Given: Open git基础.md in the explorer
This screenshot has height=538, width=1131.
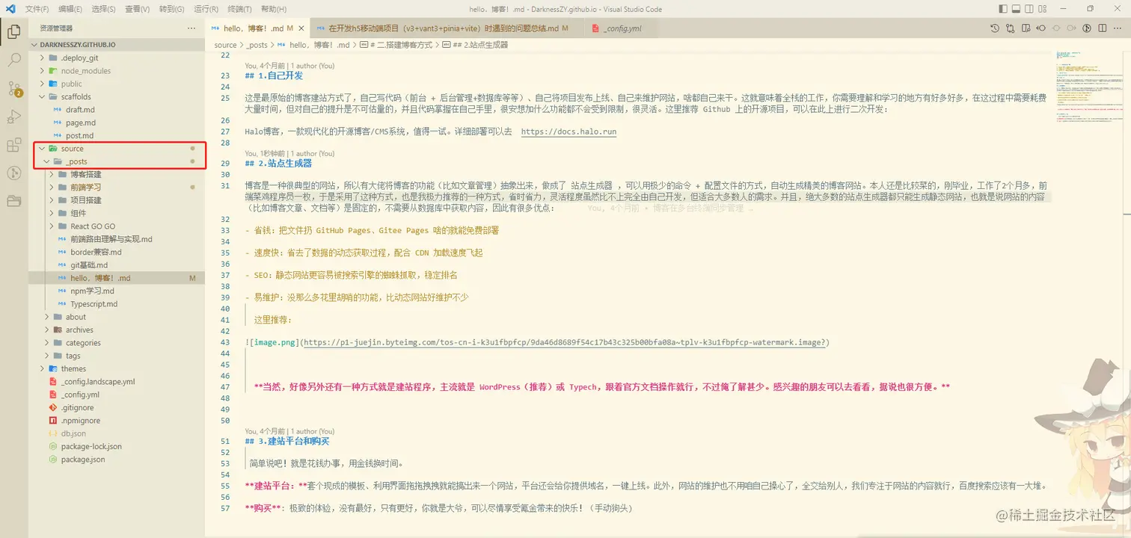Looking at the screenshot, I should [x=116, y=265].
